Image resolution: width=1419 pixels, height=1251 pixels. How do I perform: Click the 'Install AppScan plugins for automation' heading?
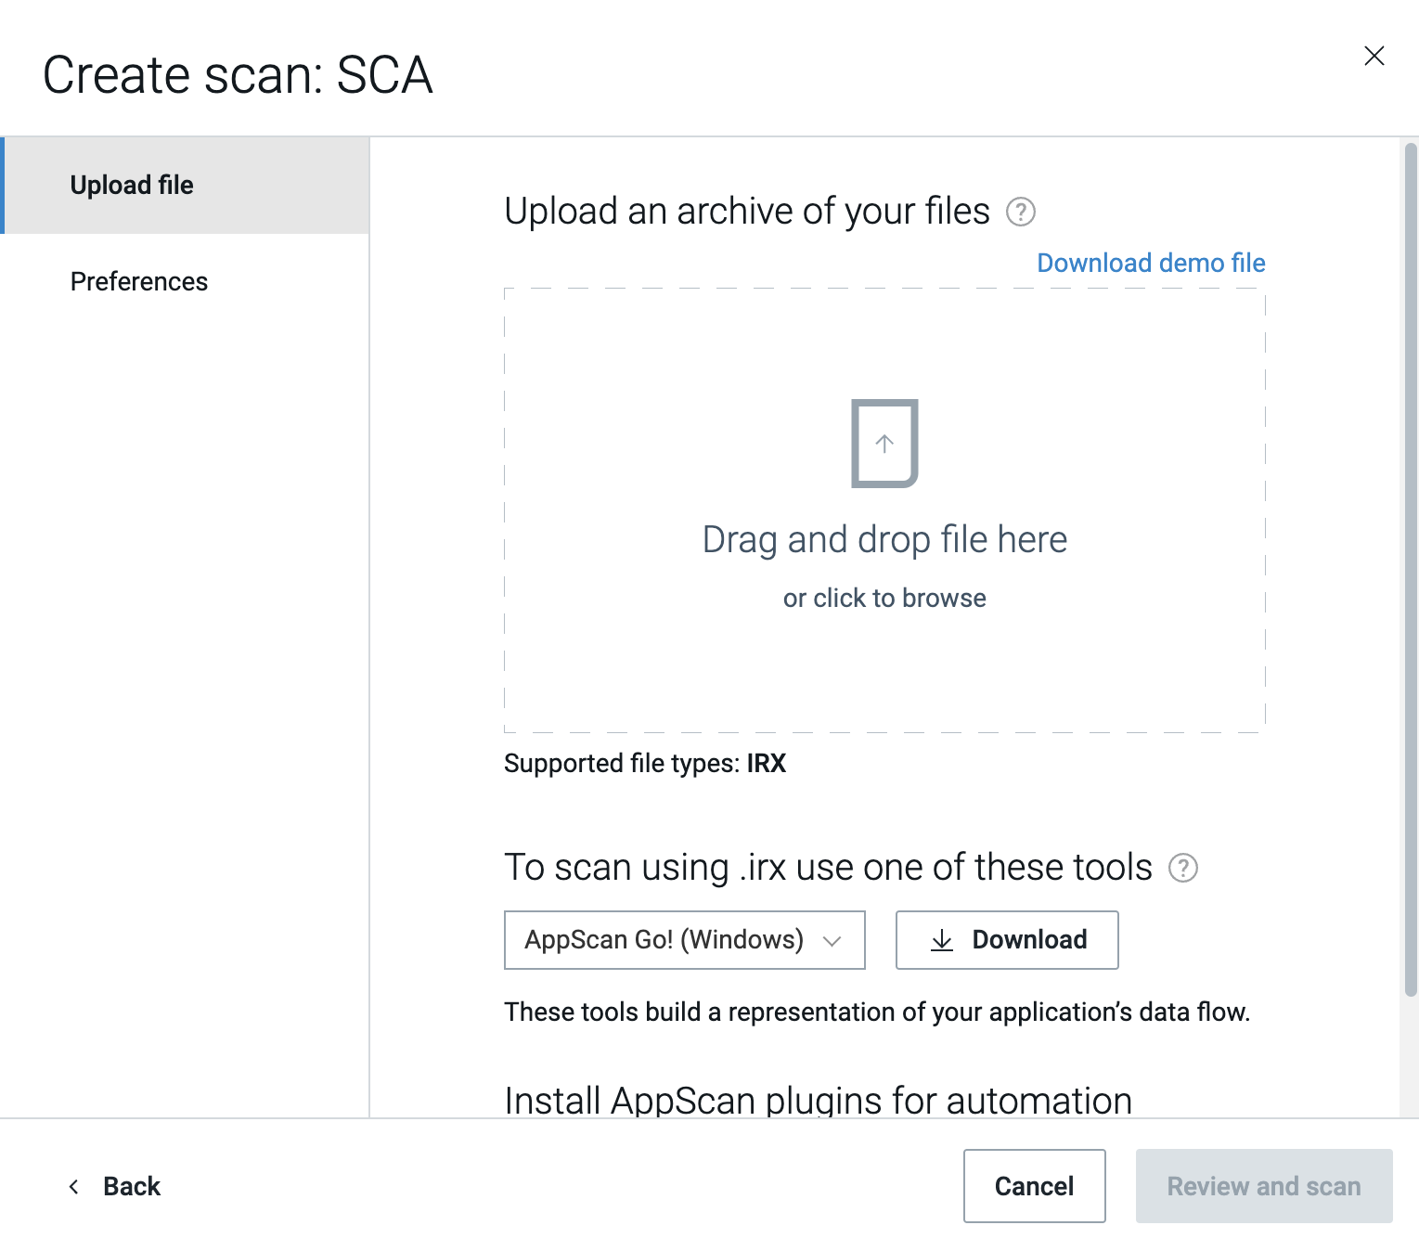point(818,1101)
